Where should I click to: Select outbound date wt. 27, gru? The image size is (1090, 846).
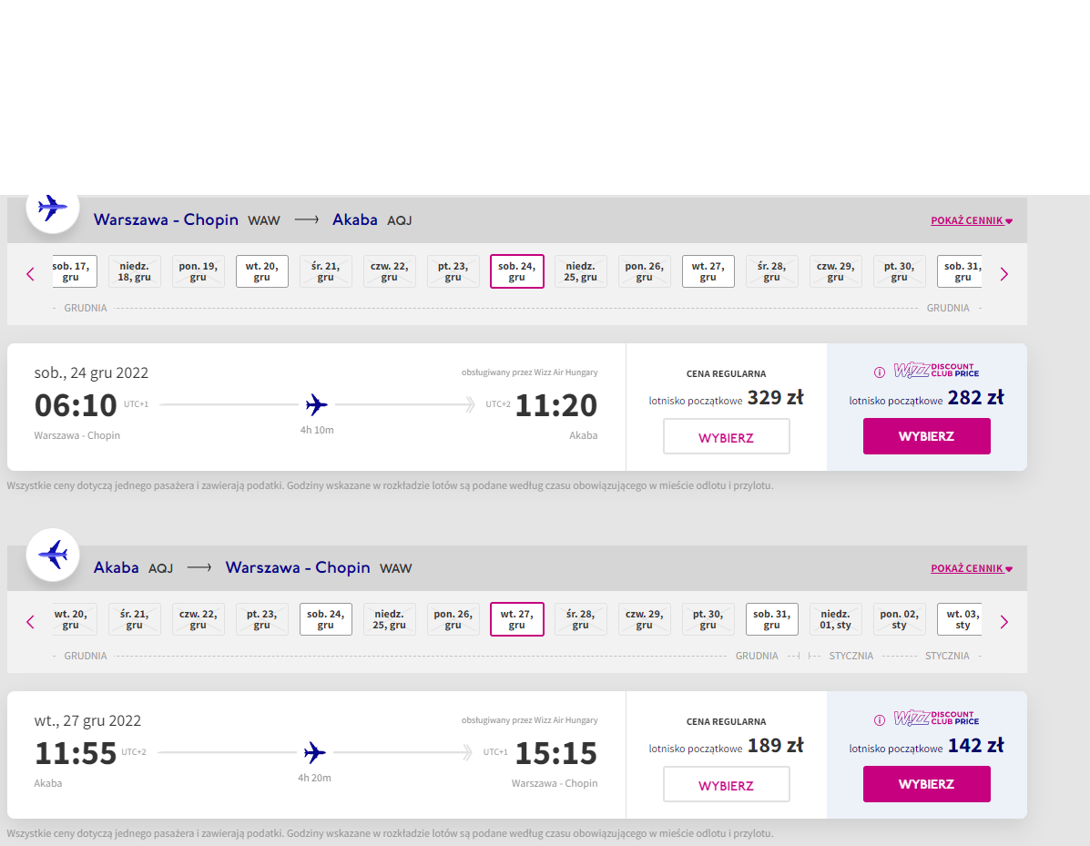pos(708,271)
